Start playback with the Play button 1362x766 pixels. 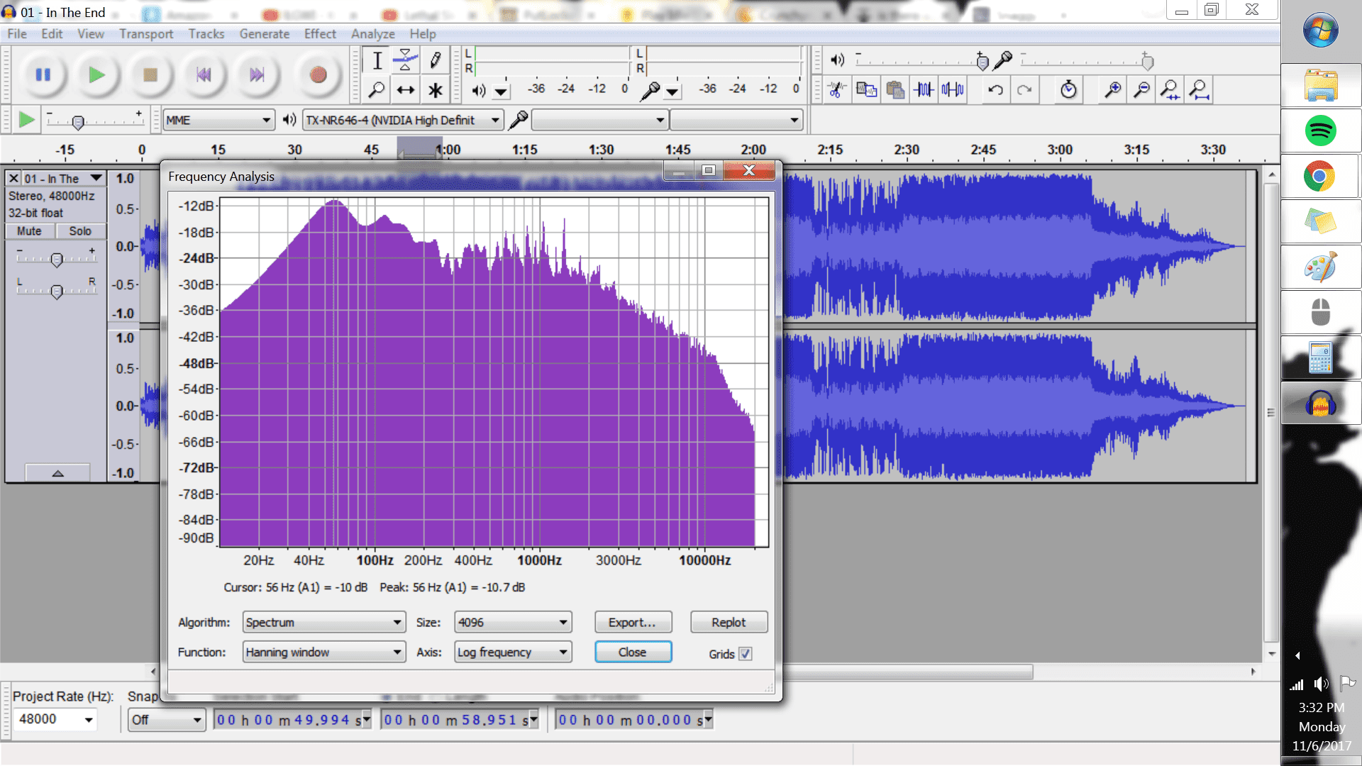click(x=96, y=74)
